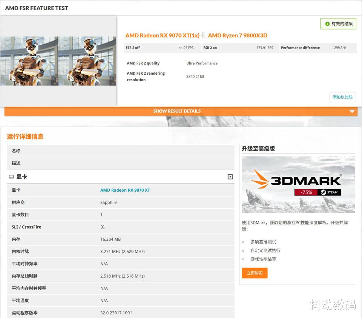Screen dimensions: 362x318
Task: Click the Steam logo badge
Action: click(329, 192)
